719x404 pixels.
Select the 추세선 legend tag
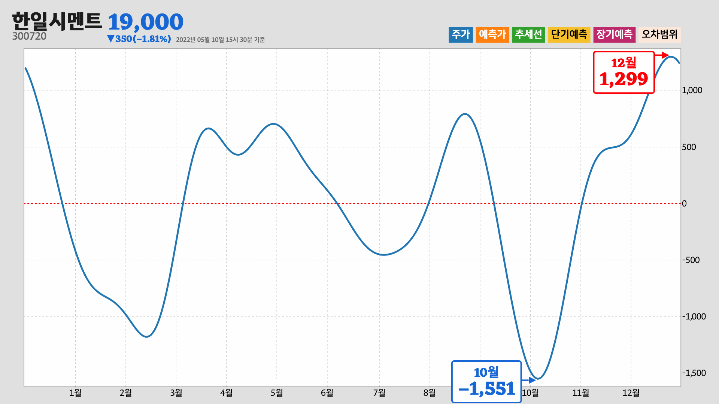[x=528, y=34]
